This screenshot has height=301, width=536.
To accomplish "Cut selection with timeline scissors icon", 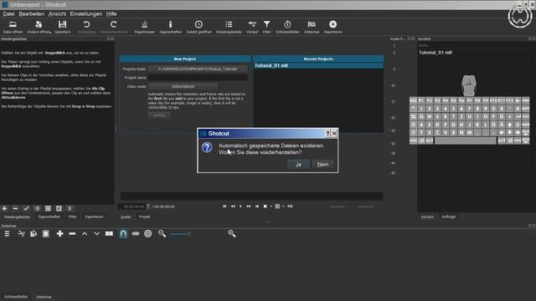I will 21,234.
